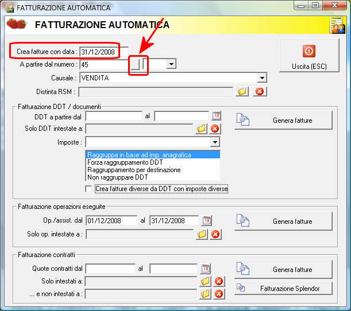Open the invoice number suffix dropdown
This screenshot has width=351, height=311.
(171, 64)
